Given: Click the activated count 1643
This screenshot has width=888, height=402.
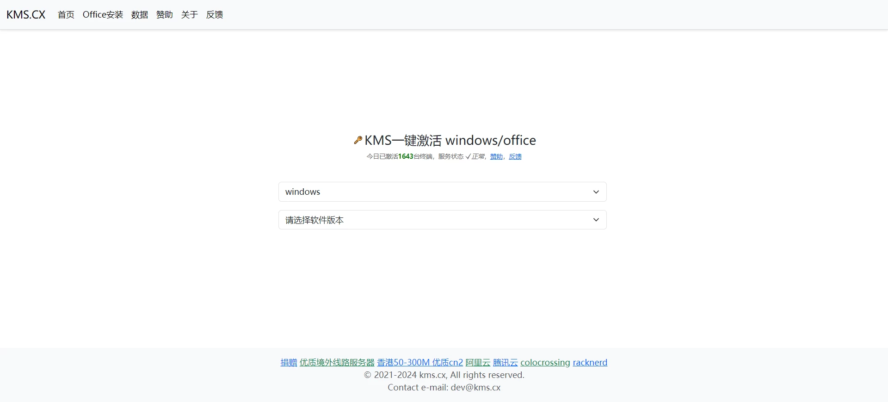Looking at the screenshot, I should click(x=406, y=156).
